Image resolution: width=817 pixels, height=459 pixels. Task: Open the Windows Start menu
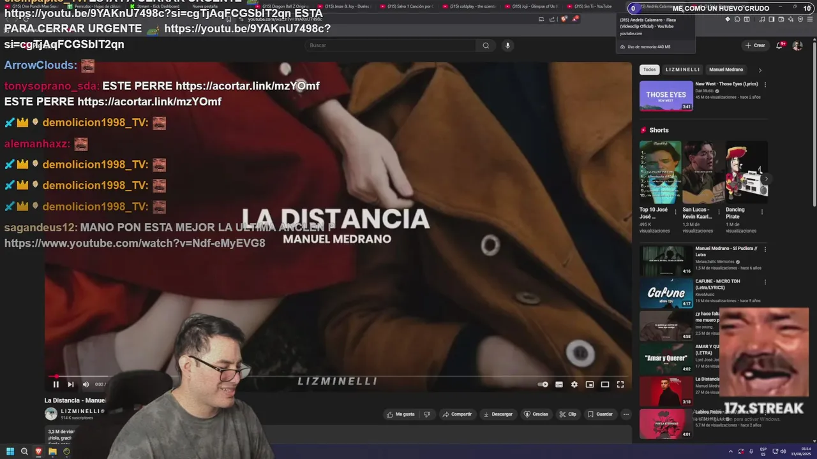[10, 451]
